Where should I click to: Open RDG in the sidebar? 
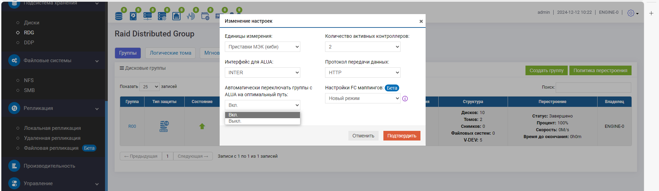29,33
